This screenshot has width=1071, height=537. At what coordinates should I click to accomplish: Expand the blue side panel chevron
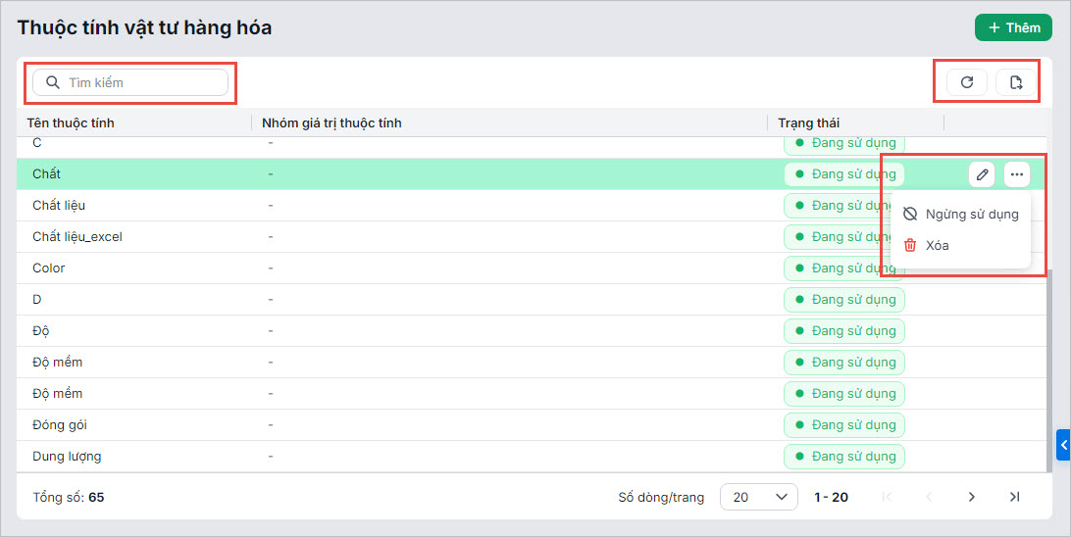tap(1063, 445)
